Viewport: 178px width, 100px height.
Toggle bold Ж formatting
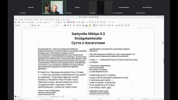[x=65, y=25]
